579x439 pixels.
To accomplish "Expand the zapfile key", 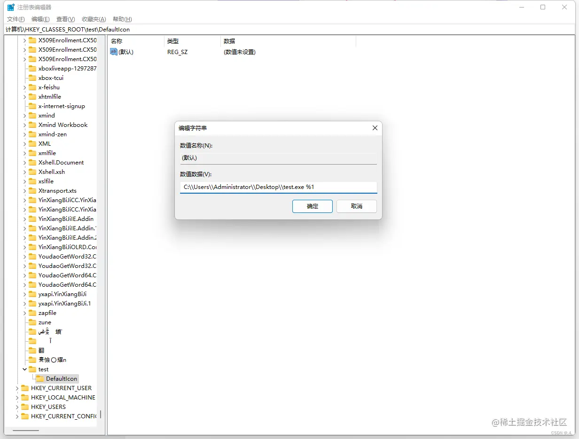I will tap(25, 313).
